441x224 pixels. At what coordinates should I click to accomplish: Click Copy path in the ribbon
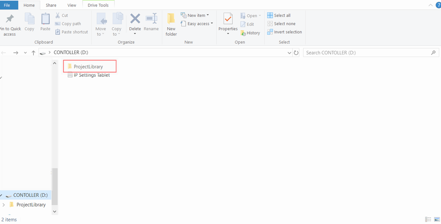pyautogui.click(x=68, y=24)
